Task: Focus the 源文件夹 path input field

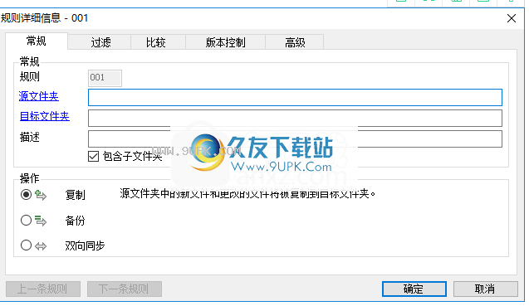Action: (x=295, y=97)
